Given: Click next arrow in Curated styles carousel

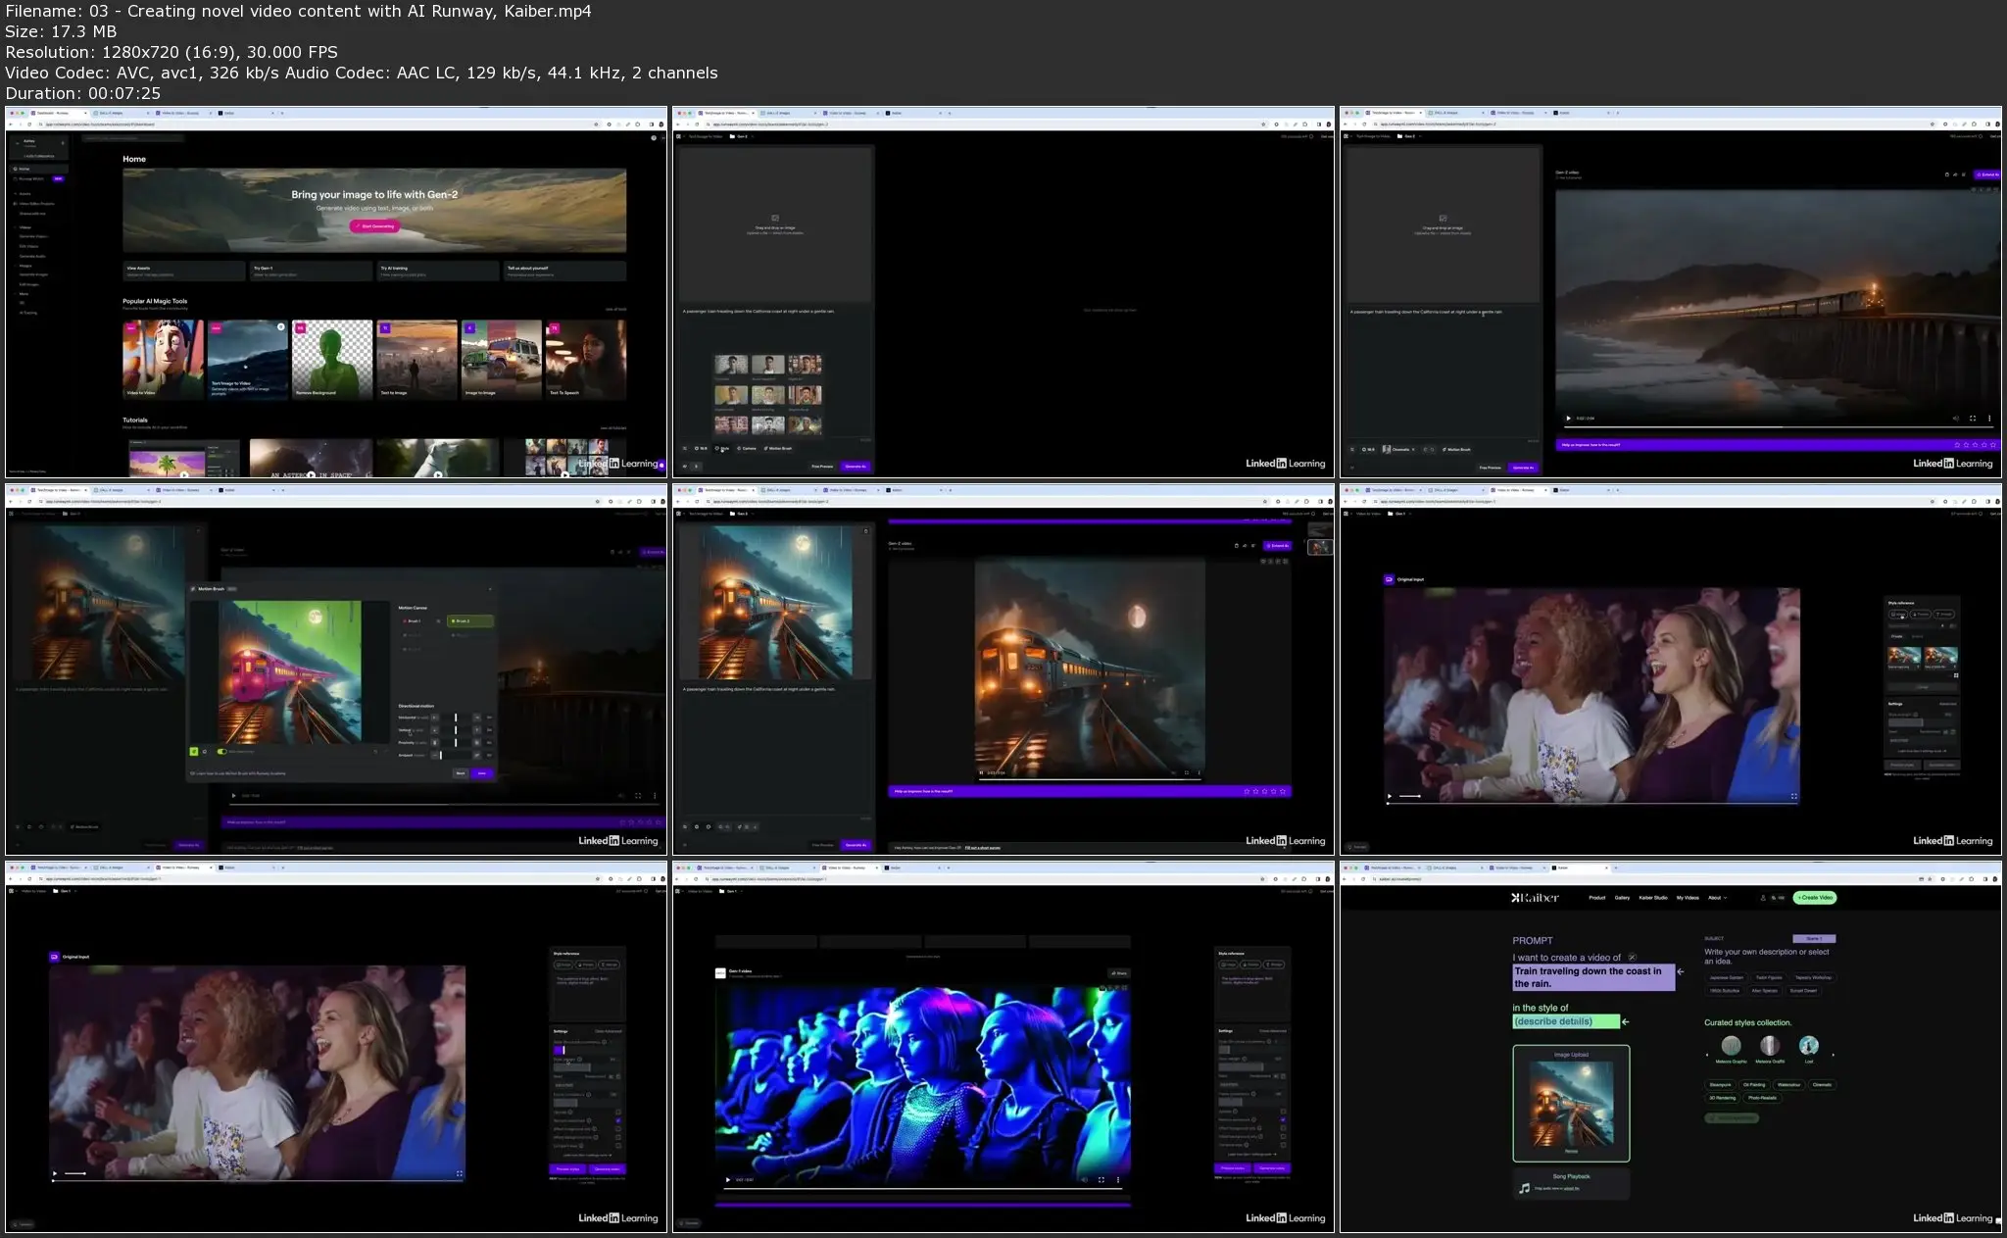Looking at the screenshot, I should click(1833, 1055).
